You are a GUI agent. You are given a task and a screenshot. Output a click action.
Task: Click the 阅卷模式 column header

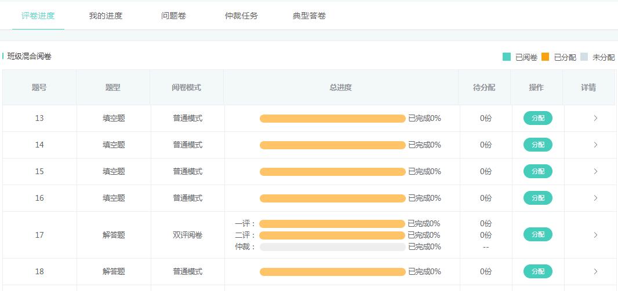[186, 87]
